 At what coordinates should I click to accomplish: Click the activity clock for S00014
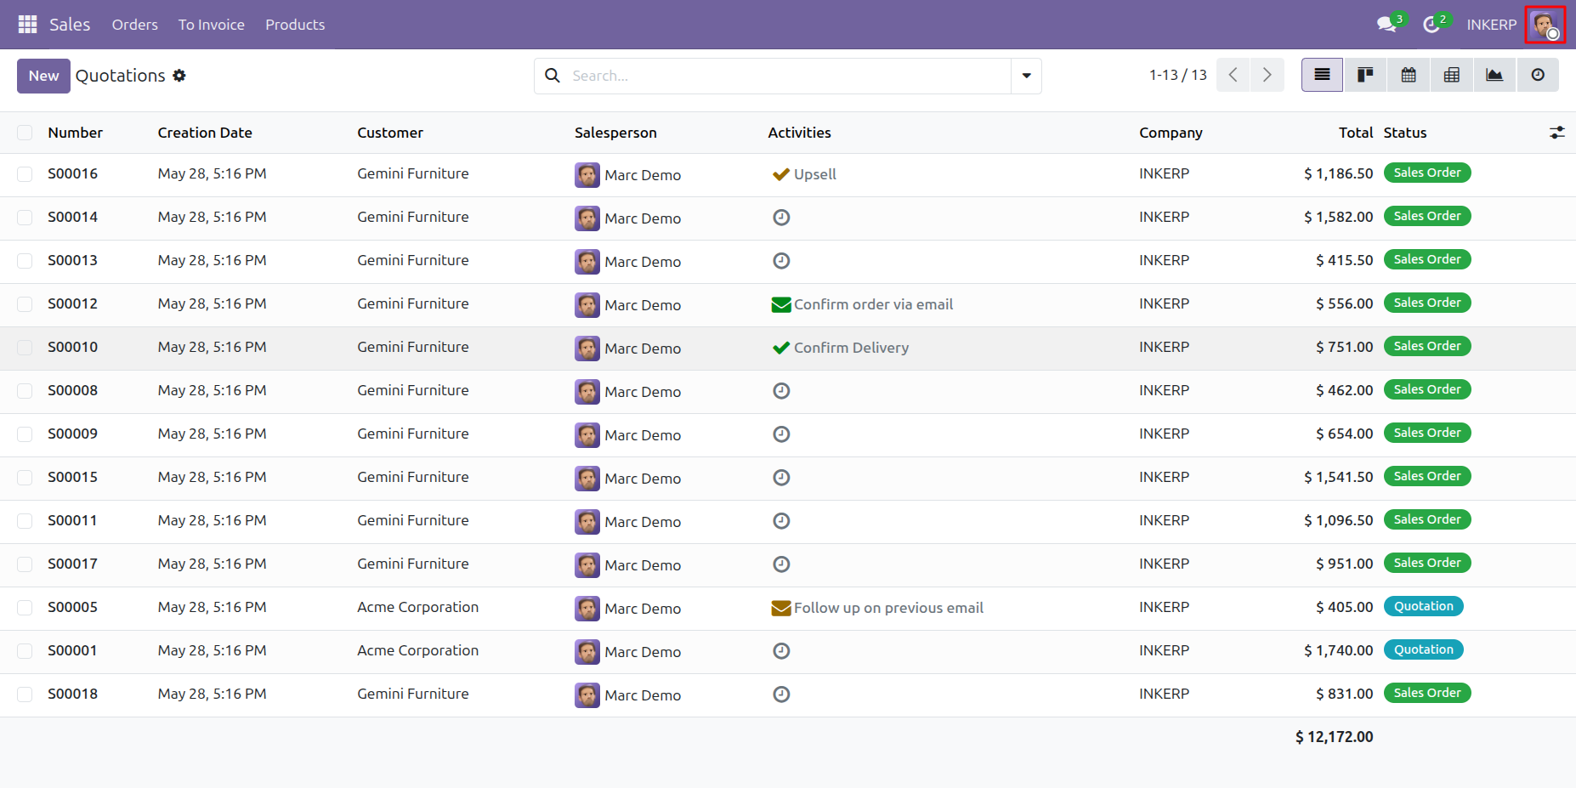(781, 218)
